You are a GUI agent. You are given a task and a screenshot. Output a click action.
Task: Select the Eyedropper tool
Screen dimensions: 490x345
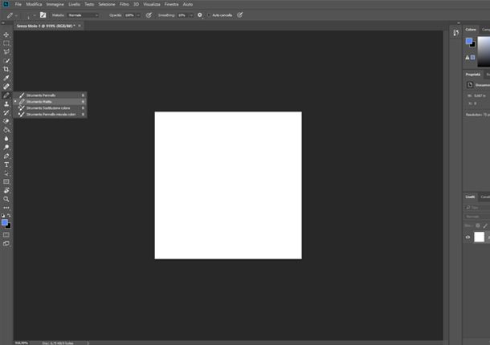pyautogui.click(x=6, y=78)
